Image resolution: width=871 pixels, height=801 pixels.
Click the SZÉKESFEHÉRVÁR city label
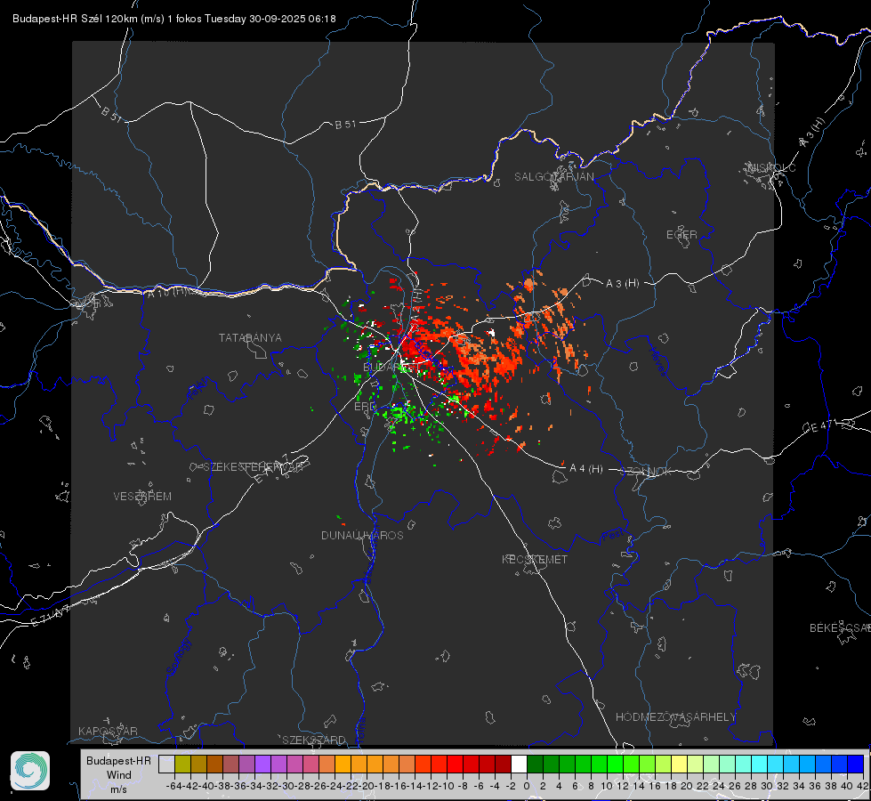coord(253,467)
